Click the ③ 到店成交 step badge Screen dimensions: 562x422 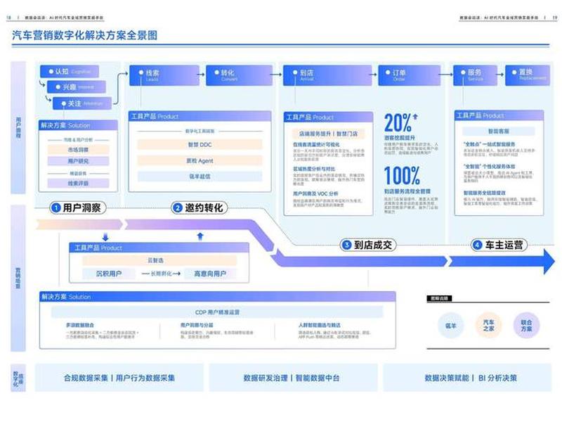pyautogui.click(x=368, y=245)
